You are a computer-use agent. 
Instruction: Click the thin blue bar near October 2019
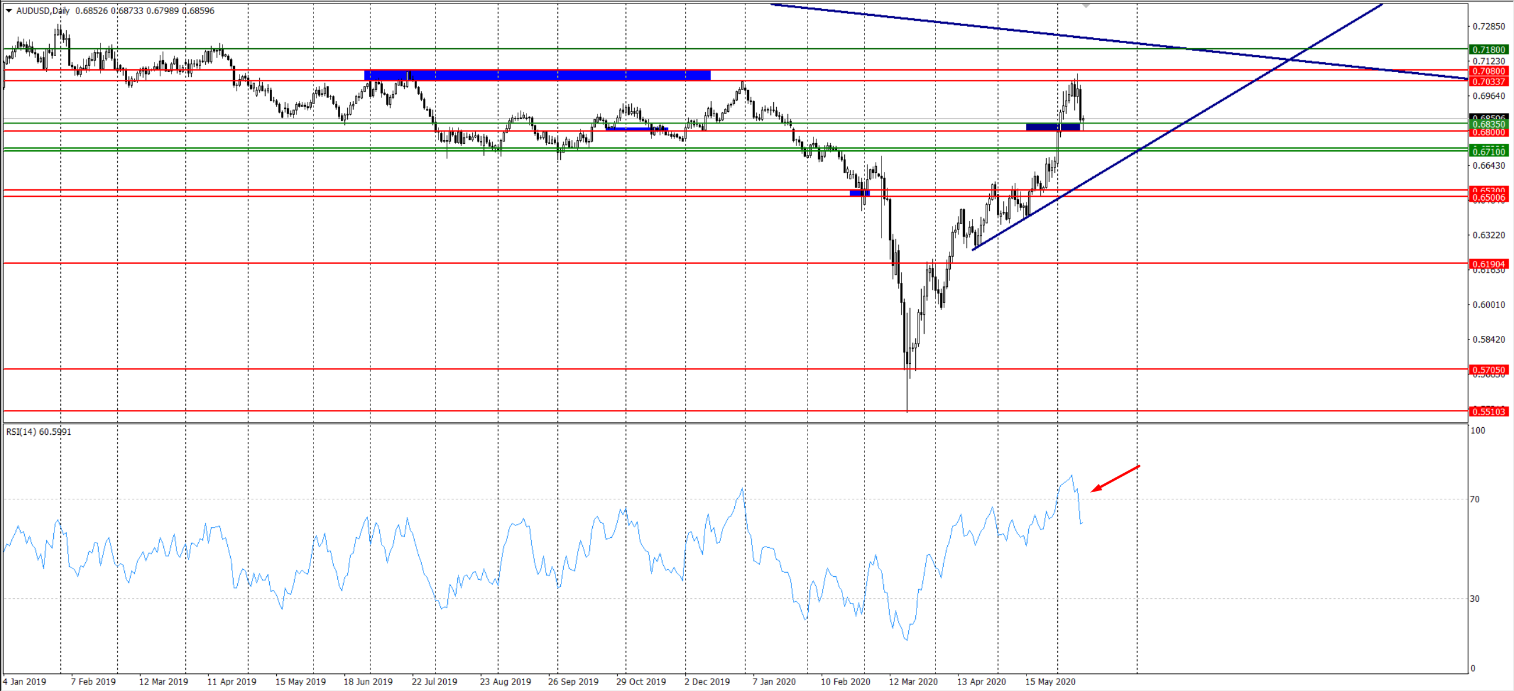tap(637, 128)
